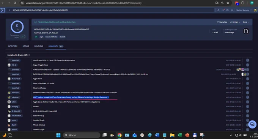Open the browser extensions puzzle icon
The image size is (258, 139).
coord(243,3)
